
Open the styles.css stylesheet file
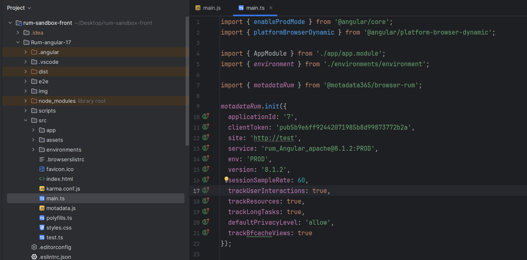click(x=59, y=227)
